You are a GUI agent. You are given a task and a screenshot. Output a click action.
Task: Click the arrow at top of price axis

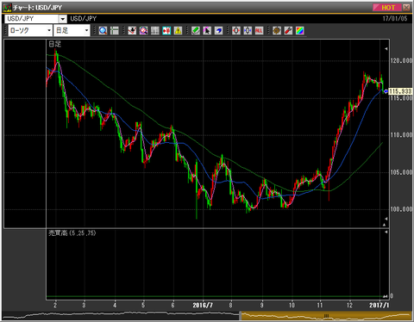[386, 49]
